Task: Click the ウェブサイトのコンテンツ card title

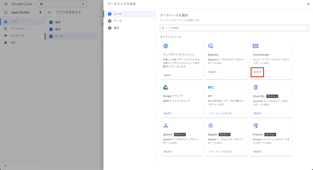Action: (x=179, y=55)
